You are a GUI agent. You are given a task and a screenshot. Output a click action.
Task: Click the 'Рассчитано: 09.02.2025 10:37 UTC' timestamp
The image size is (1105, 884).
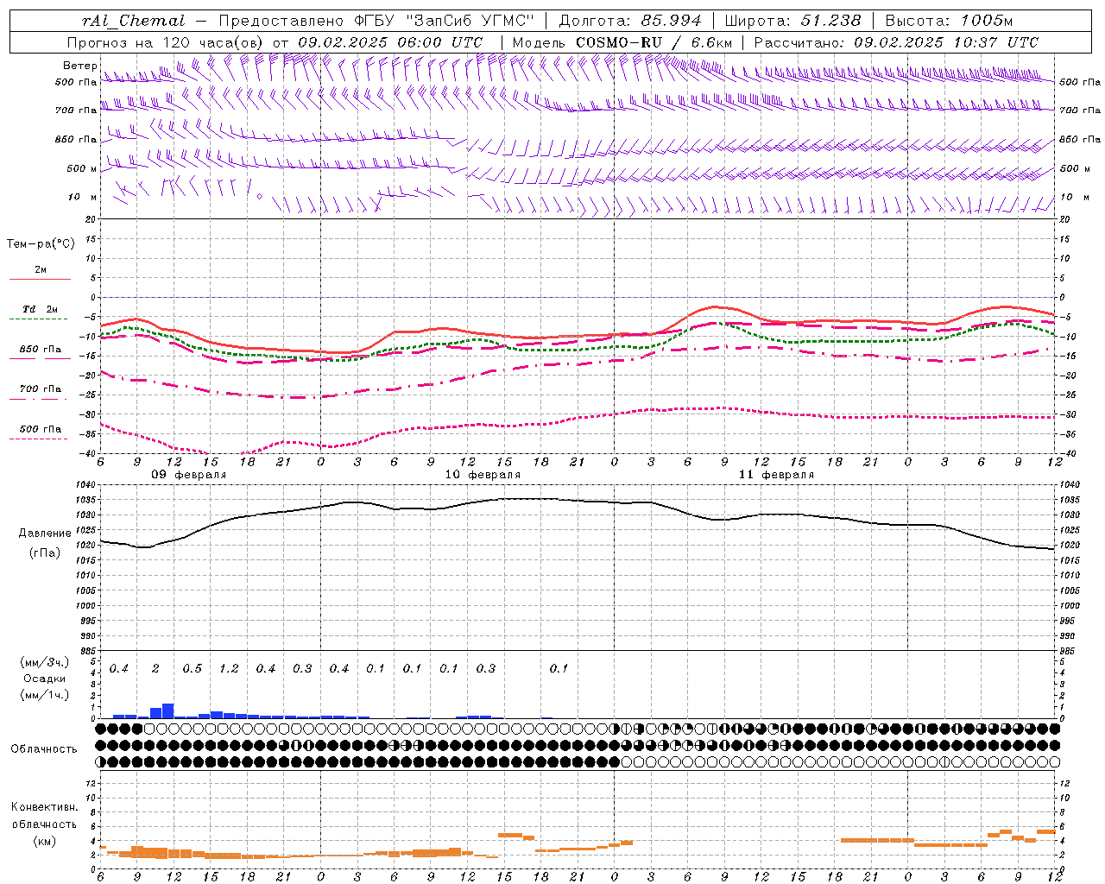[x=896, y=42]
